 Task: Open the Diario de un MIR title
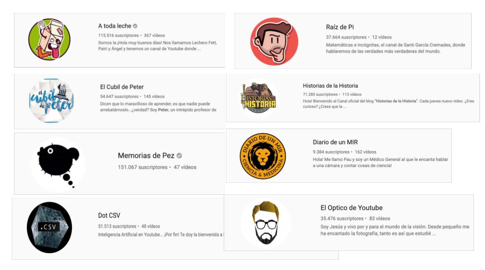335,142
